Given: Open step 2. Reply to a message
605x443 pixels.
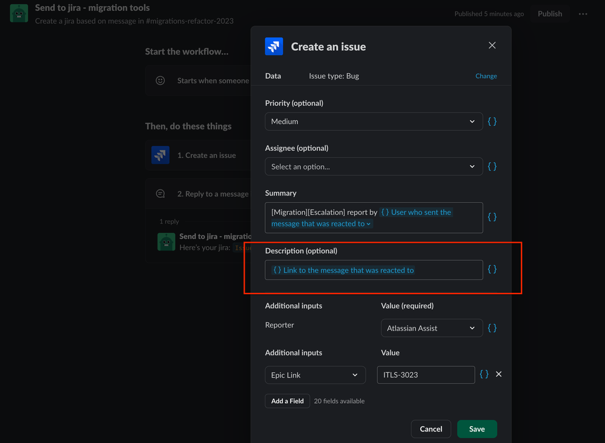Looking at the screenshot, I should tap(198, 194).
